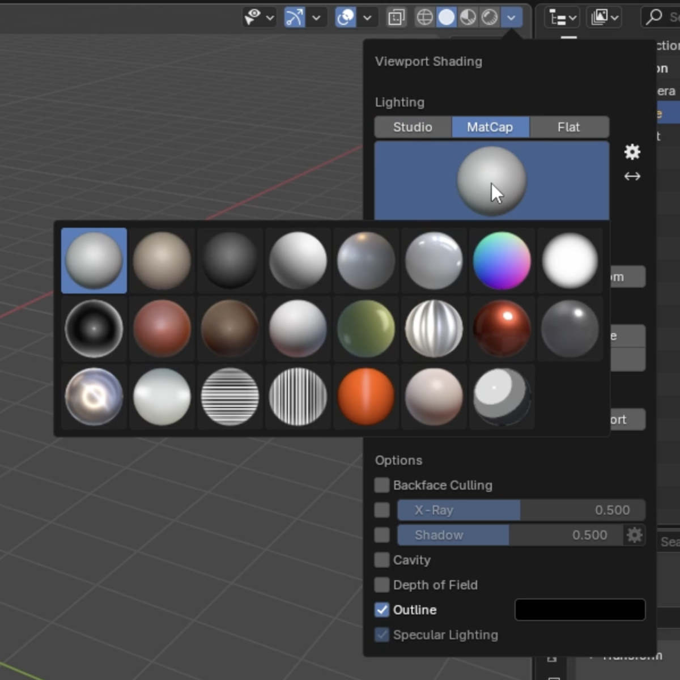
Task: Switch to Wireframe shading mode
Action: point(425,18)
